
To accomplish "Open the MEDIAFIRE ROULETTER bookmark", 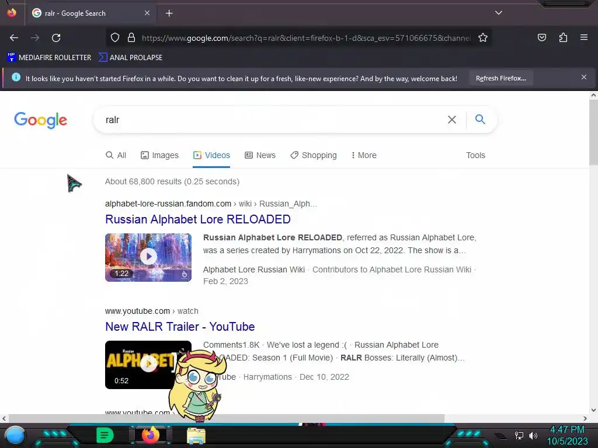I will [49, 58].
